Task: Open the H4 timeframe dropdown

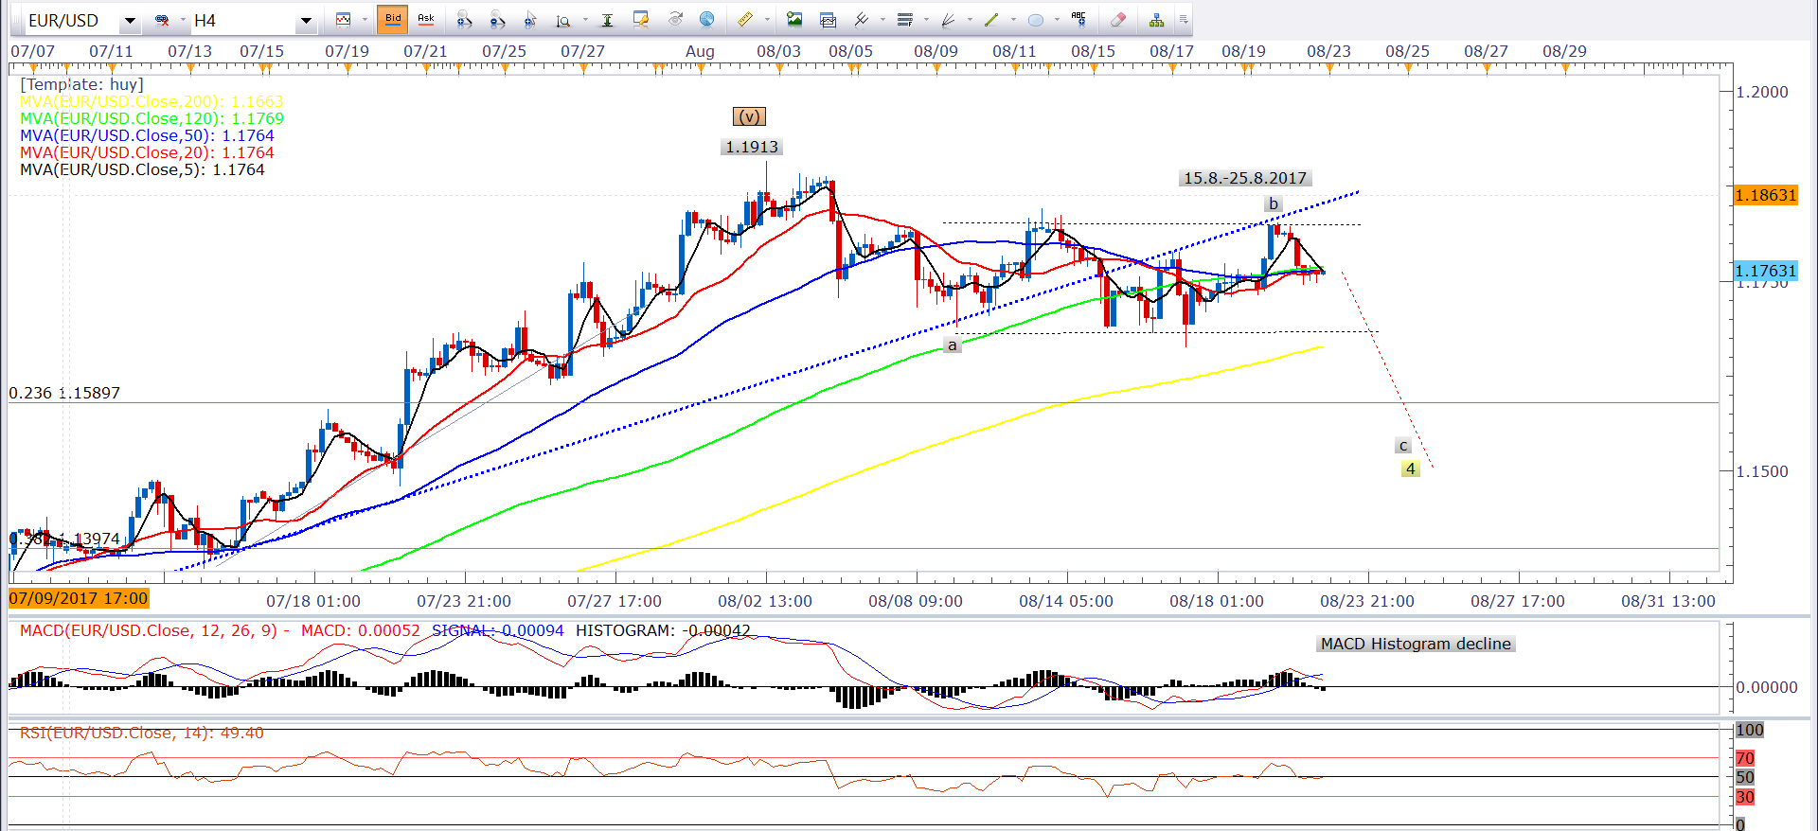Action: [x=306, y=21]
